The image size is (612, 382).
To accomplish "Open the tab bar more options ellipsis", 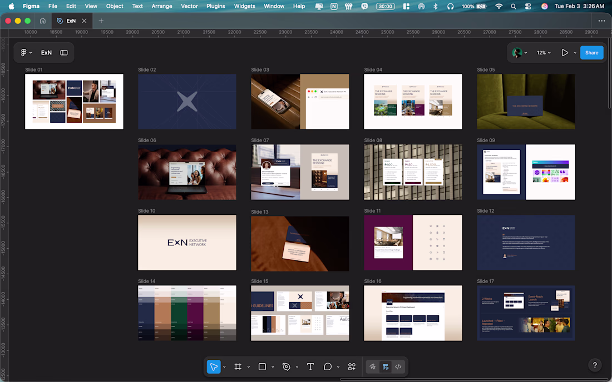I will (601, 21).
